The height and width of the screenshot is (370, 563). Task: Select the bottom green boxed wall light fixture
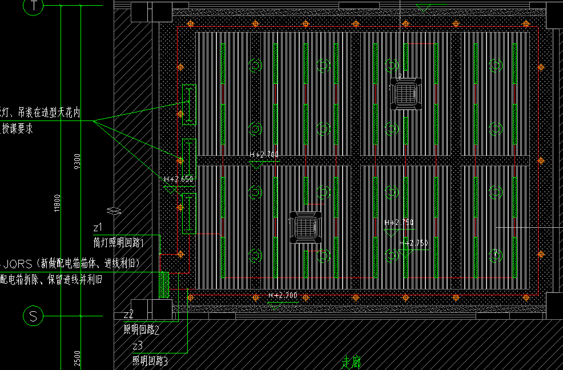click(x=189, y=214)
